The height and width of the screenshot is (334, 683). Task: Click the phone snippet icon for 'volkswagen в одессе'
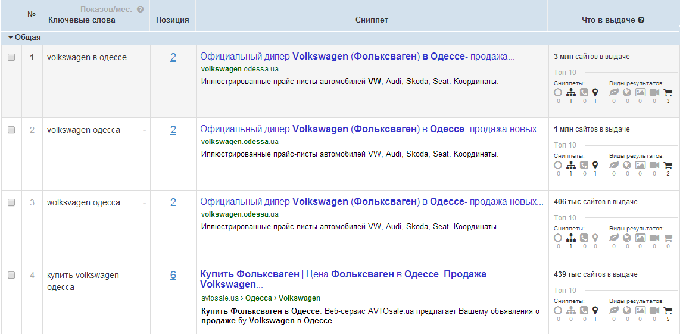coord(584,93)
